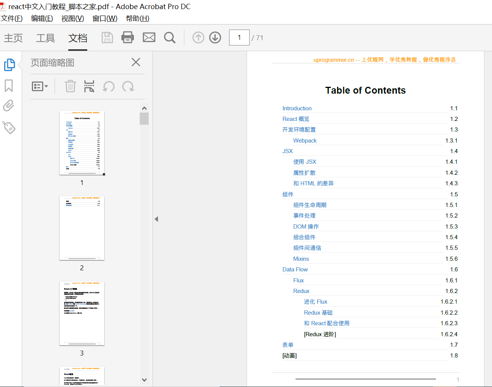Open the Redux section 1.6.2 link

click(301, 291)
